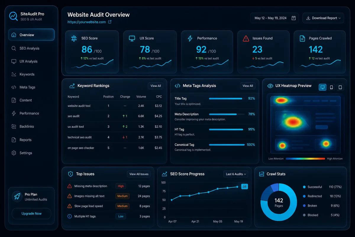Click the 86 data point label on chart
This screenshot has width=355, height=237.
[x=244, y=187]
